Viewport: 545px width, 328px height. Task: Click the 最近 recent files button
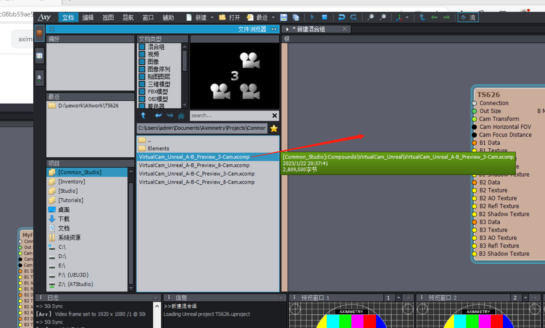point(257,17)
